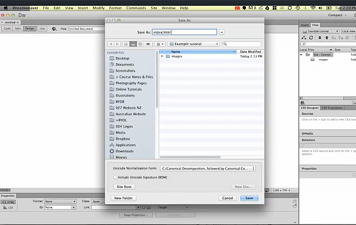The image size is (356, 225).
Task: Click the Apple menu icon
Action: [6, 8]
